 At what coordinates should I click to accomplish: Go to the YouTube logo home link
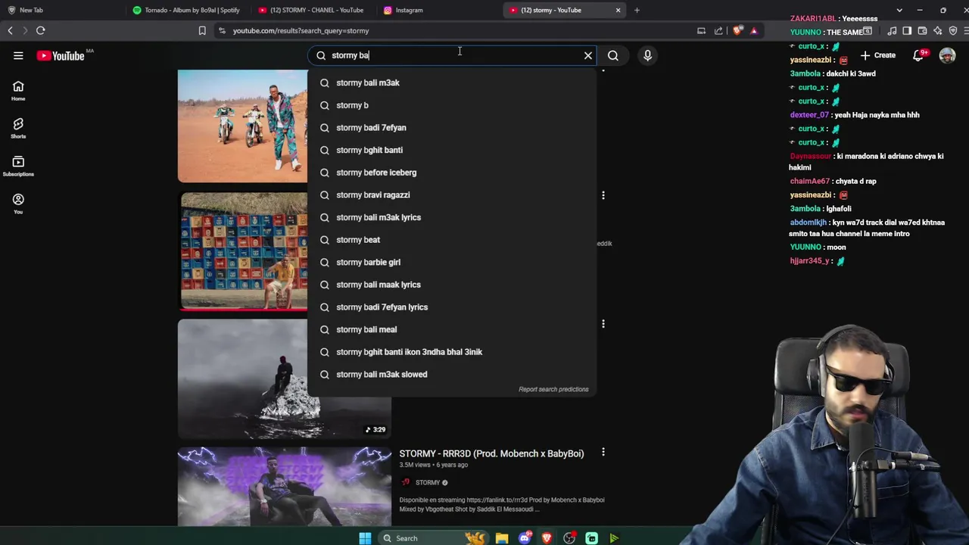[x=60, y=55]
